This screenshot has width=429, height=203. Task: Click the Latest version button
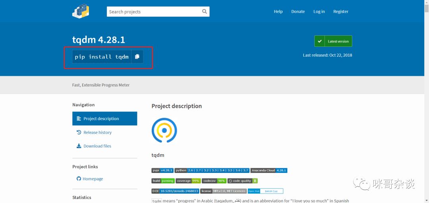tap(333, 41)
